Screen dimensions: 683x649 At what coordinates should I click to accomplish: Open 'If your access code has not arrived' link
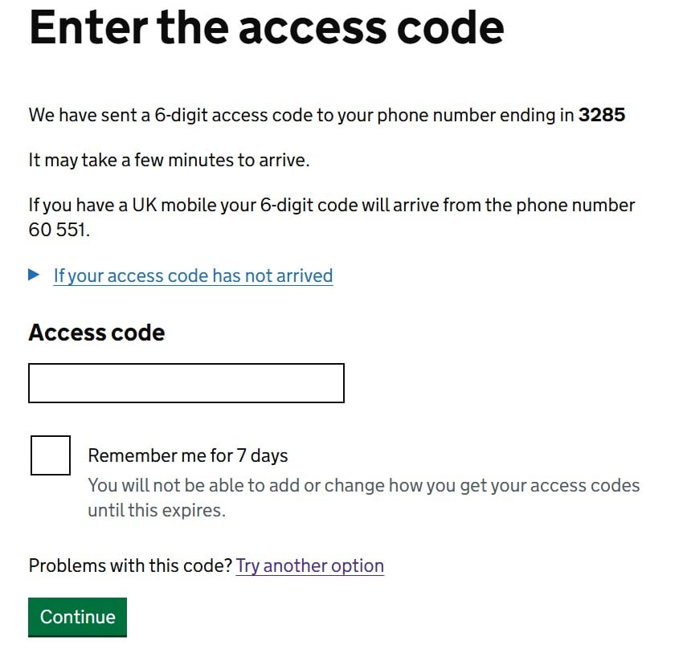(193, 276)
